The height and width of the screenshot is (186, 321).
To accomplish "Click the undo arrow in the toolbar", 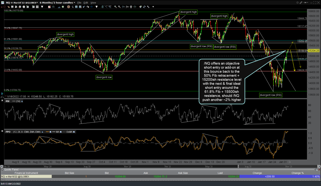I will pyautogui.click(x=84, y=7).
